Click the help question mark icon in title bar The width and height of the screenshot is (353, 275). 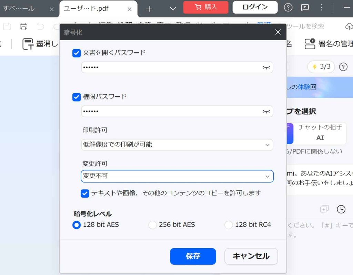click(288, 8)
